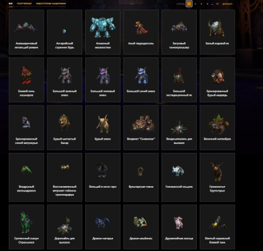Viewport: 263px width, 251px height.
Task: Choose the Большой лиловый элекк mount
Action: pyautogui.click(x=103, y=80)
